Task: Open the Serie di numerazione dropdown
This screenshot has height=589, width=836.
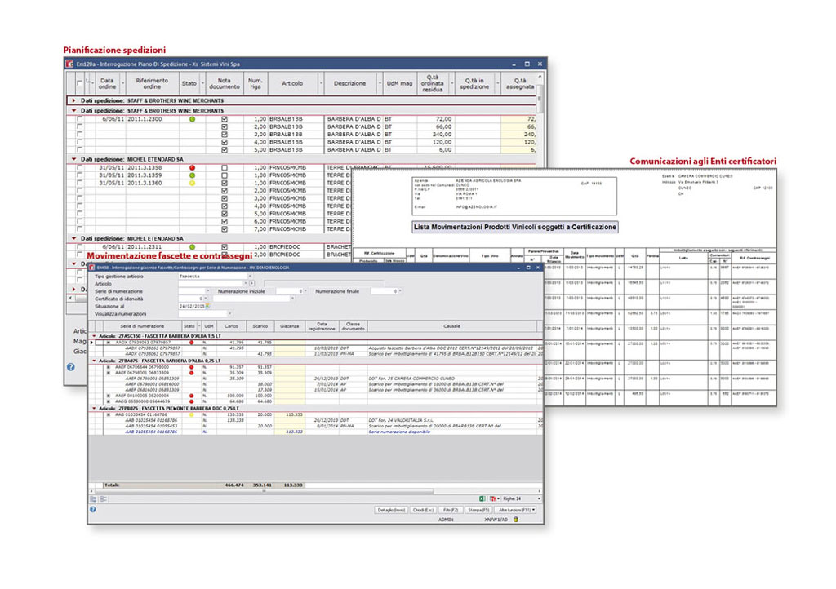Action: (x=207, y=291)
